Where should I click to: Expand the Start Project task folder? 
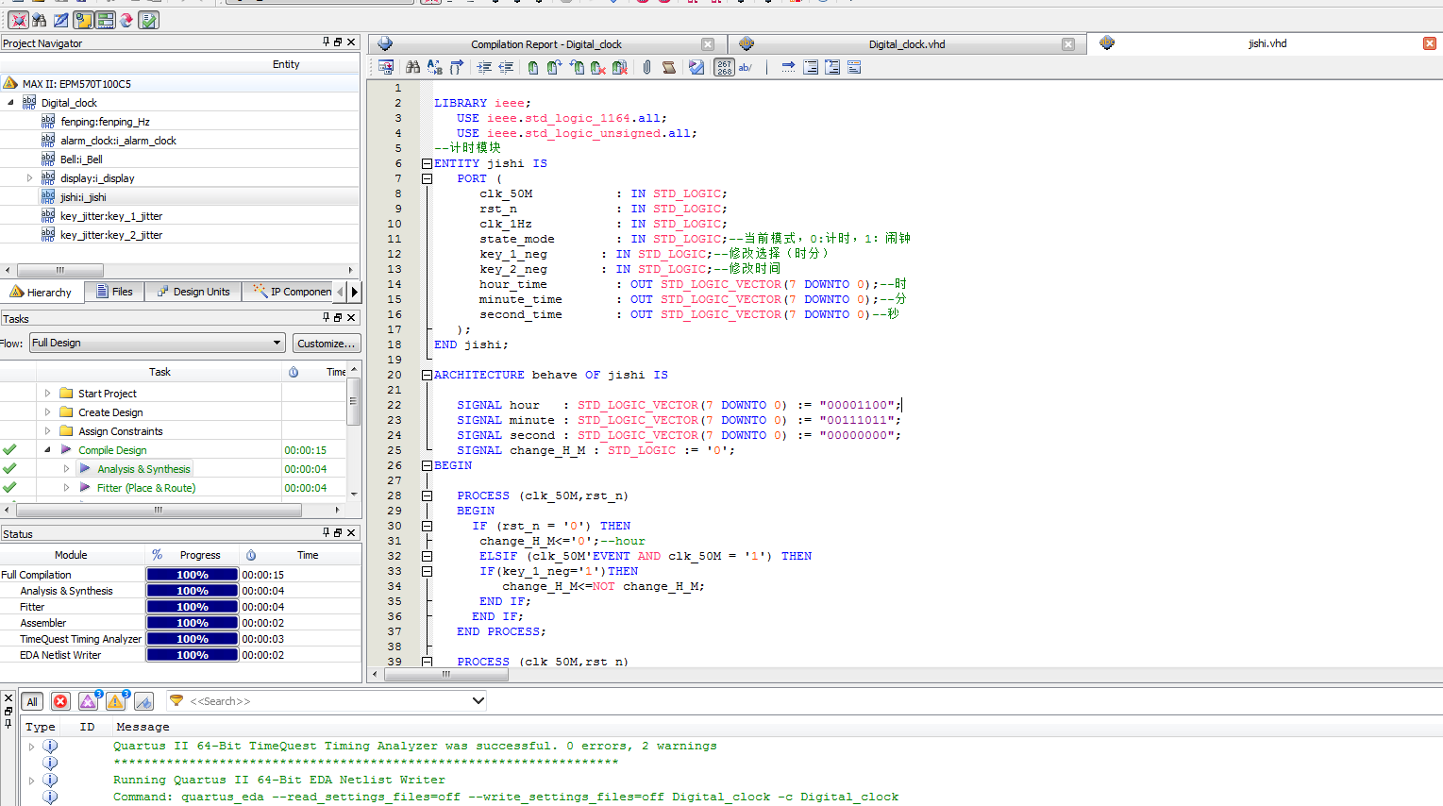coord(47,394)
